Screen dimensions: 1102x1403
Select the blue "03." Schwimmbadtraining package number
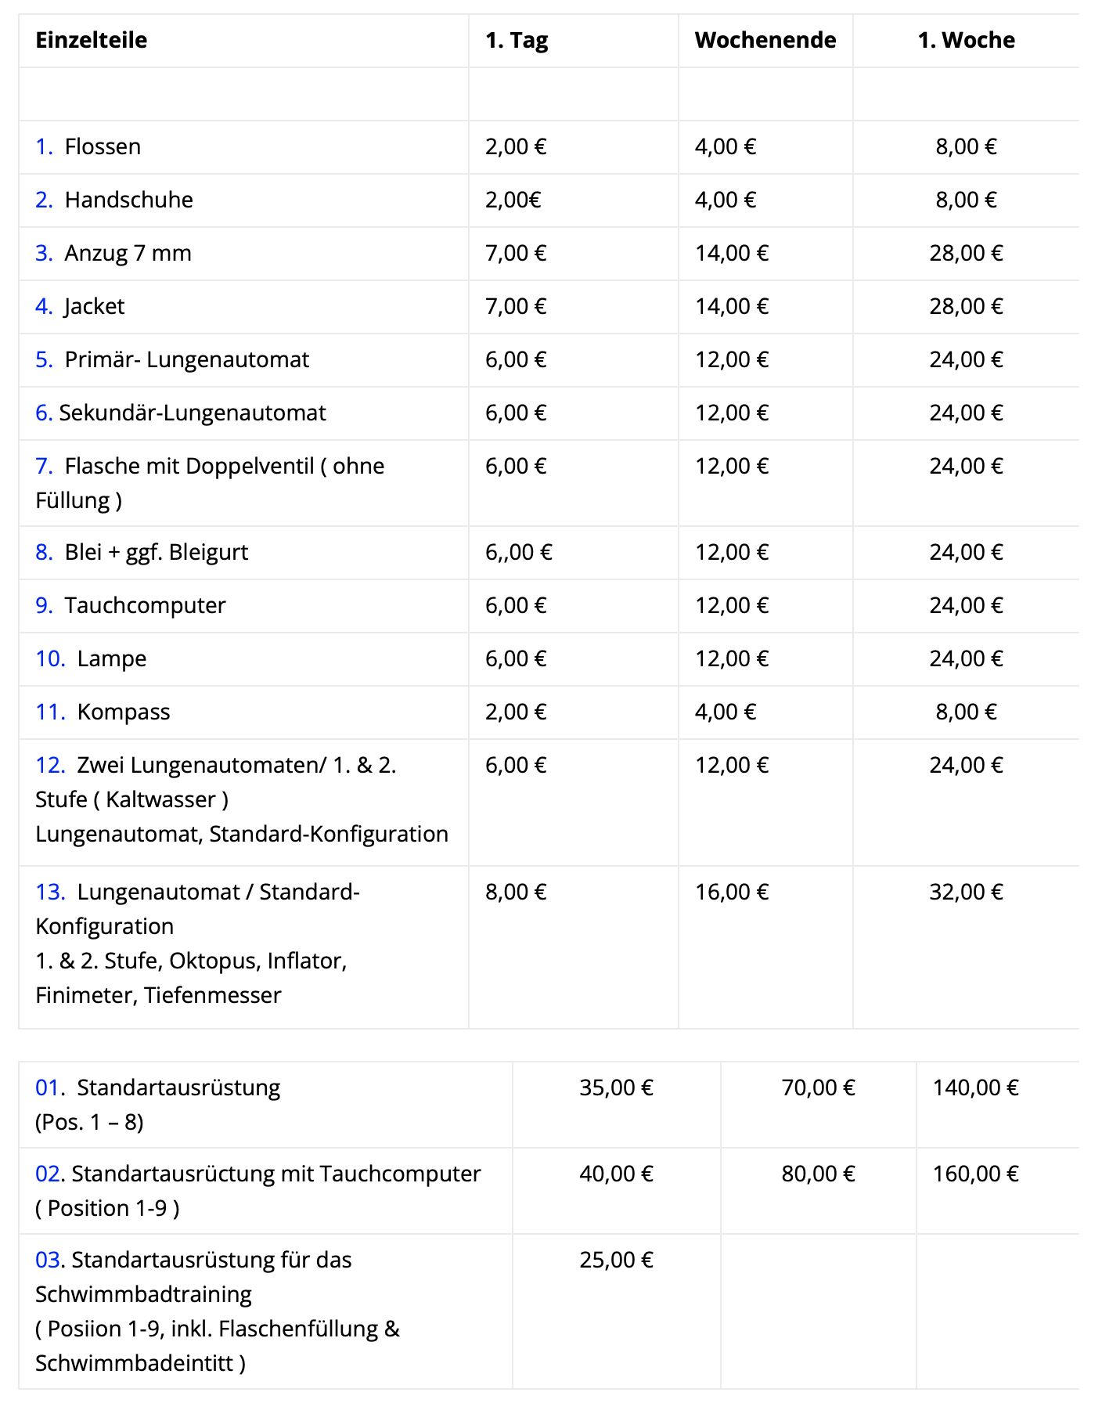coord(49,1261)
